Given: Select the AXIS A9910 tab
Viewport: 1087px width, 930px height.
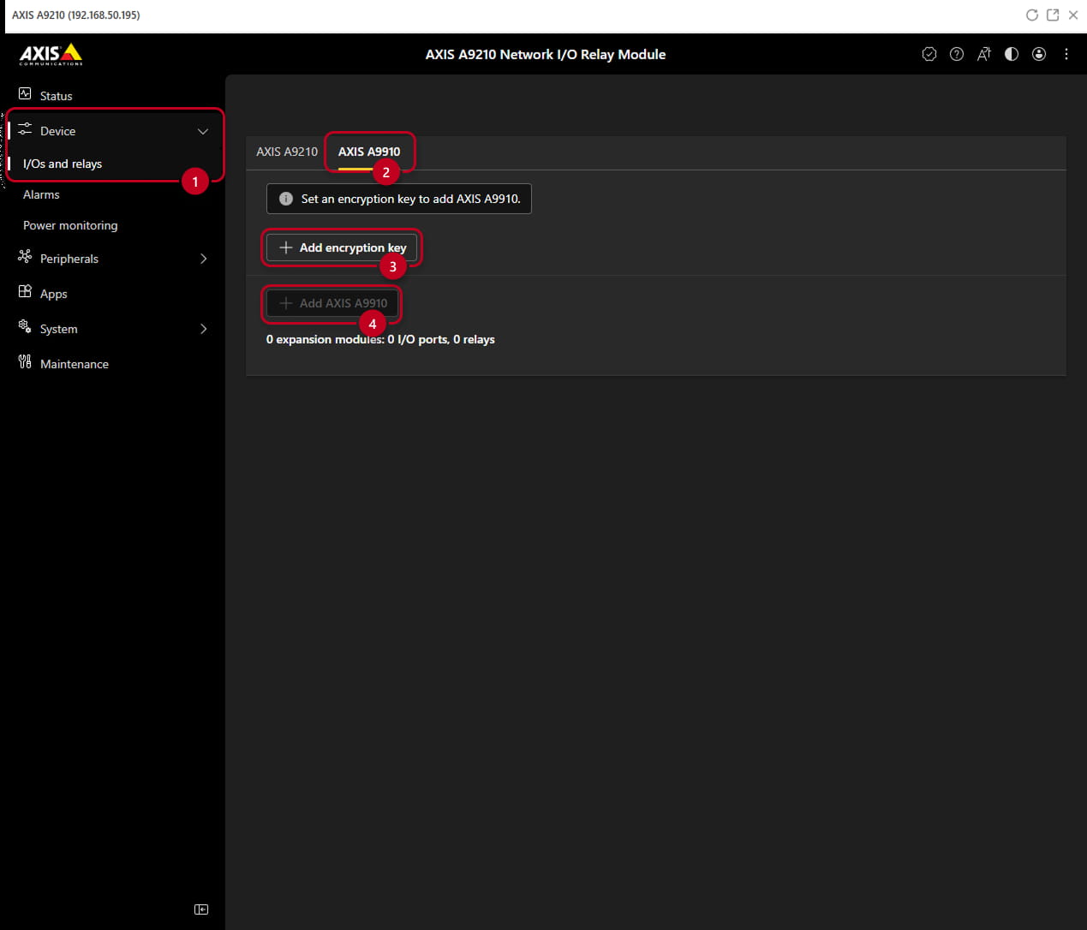Looking at the screenshot, I should click(369, 152).
